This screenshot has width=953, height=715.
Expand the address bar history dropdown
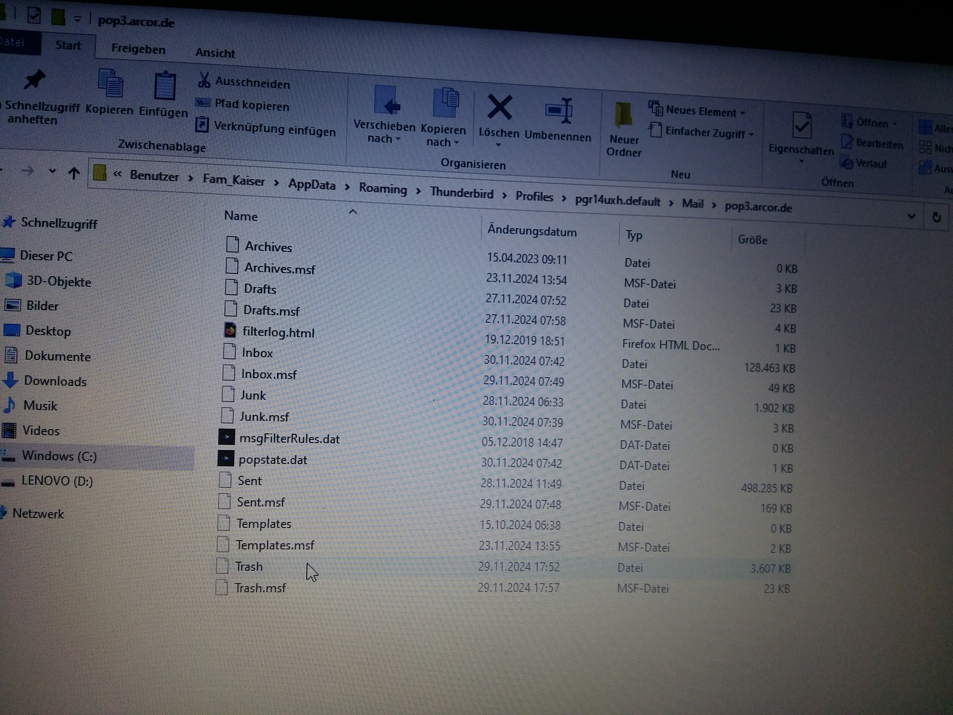coord(911,216)
